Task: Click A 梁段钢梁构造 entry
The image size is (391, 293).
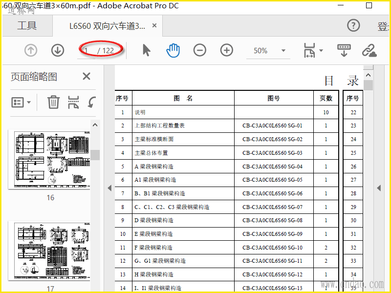Action: pyautogui.click(x=154, y=167)
